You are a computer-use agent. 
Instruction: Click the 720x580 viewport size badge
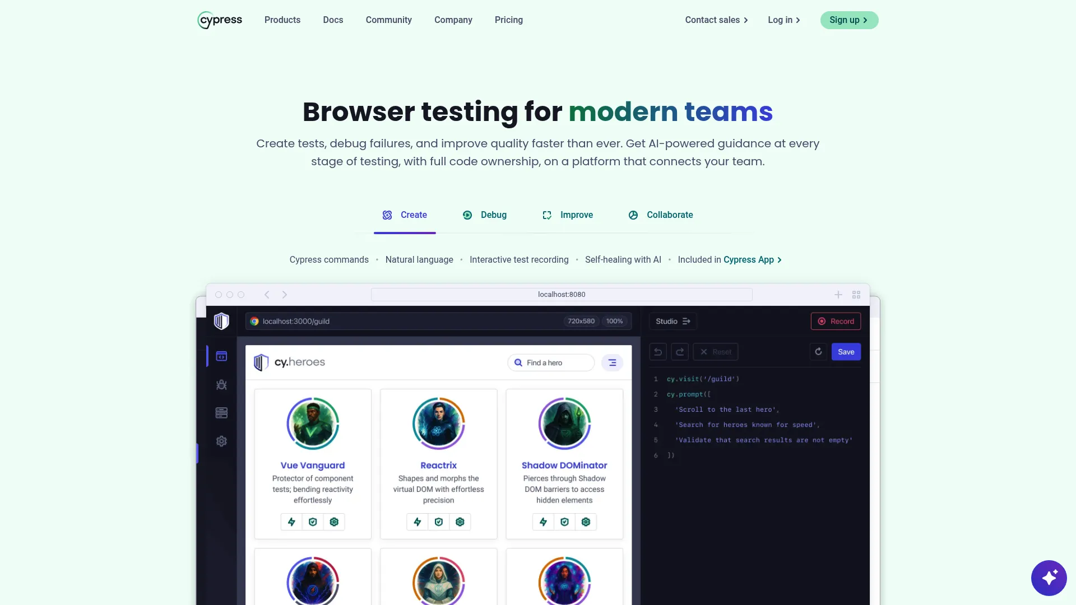click(x=581, y=322)
